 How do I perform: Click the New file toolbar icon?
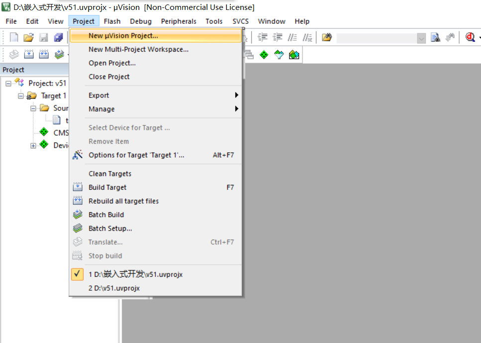tap(14, 37)
